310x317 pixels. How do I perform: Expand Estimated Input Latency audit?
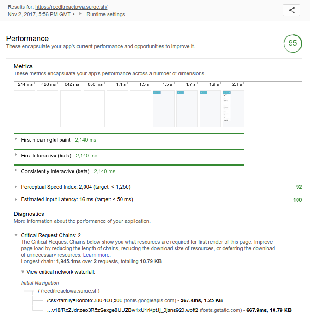coord(77,199)
